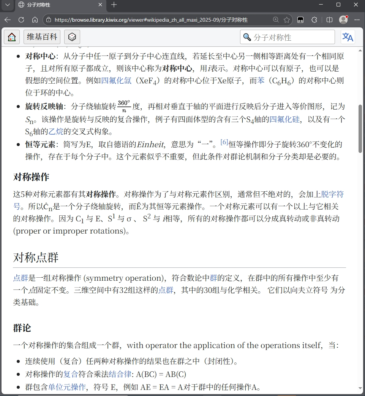Viewport: 365px width, 396px height.
Task: Open the 四氟化硅 link
Action: [x=284, y=120]
